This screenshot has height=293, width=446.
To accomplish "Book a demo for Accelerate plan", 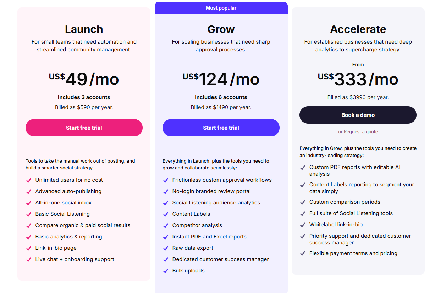I will (358, 115).
